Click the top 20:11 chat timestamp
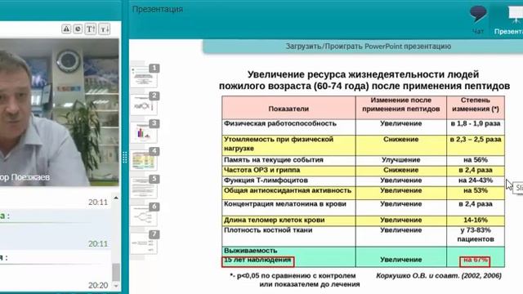The image size is (523, 294). click(98, 203)
